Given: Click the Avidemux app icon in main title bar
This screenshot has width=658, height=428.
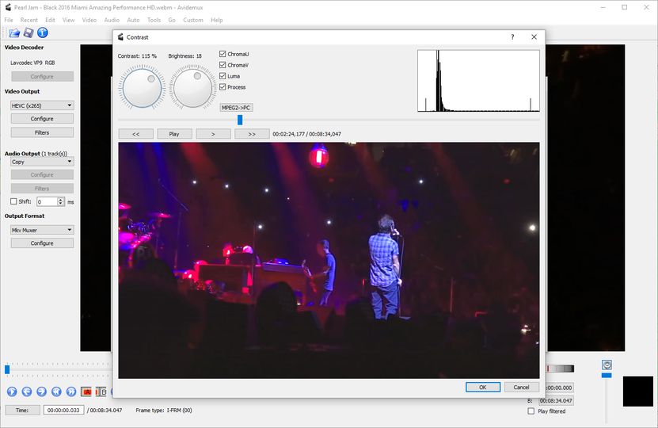Looking at the screenshot, I should pyautogui.click(x=8, y=7).
